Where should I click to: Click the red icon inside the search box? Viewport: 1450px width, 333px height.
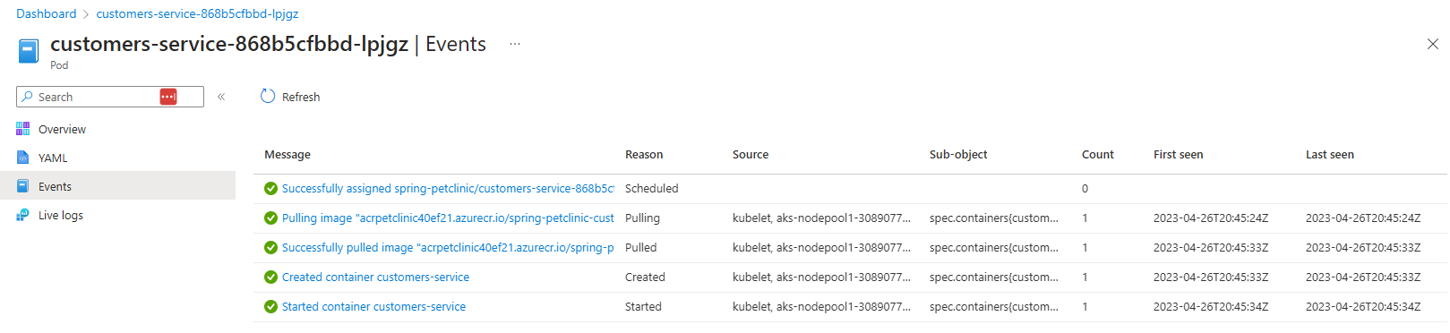168,97
